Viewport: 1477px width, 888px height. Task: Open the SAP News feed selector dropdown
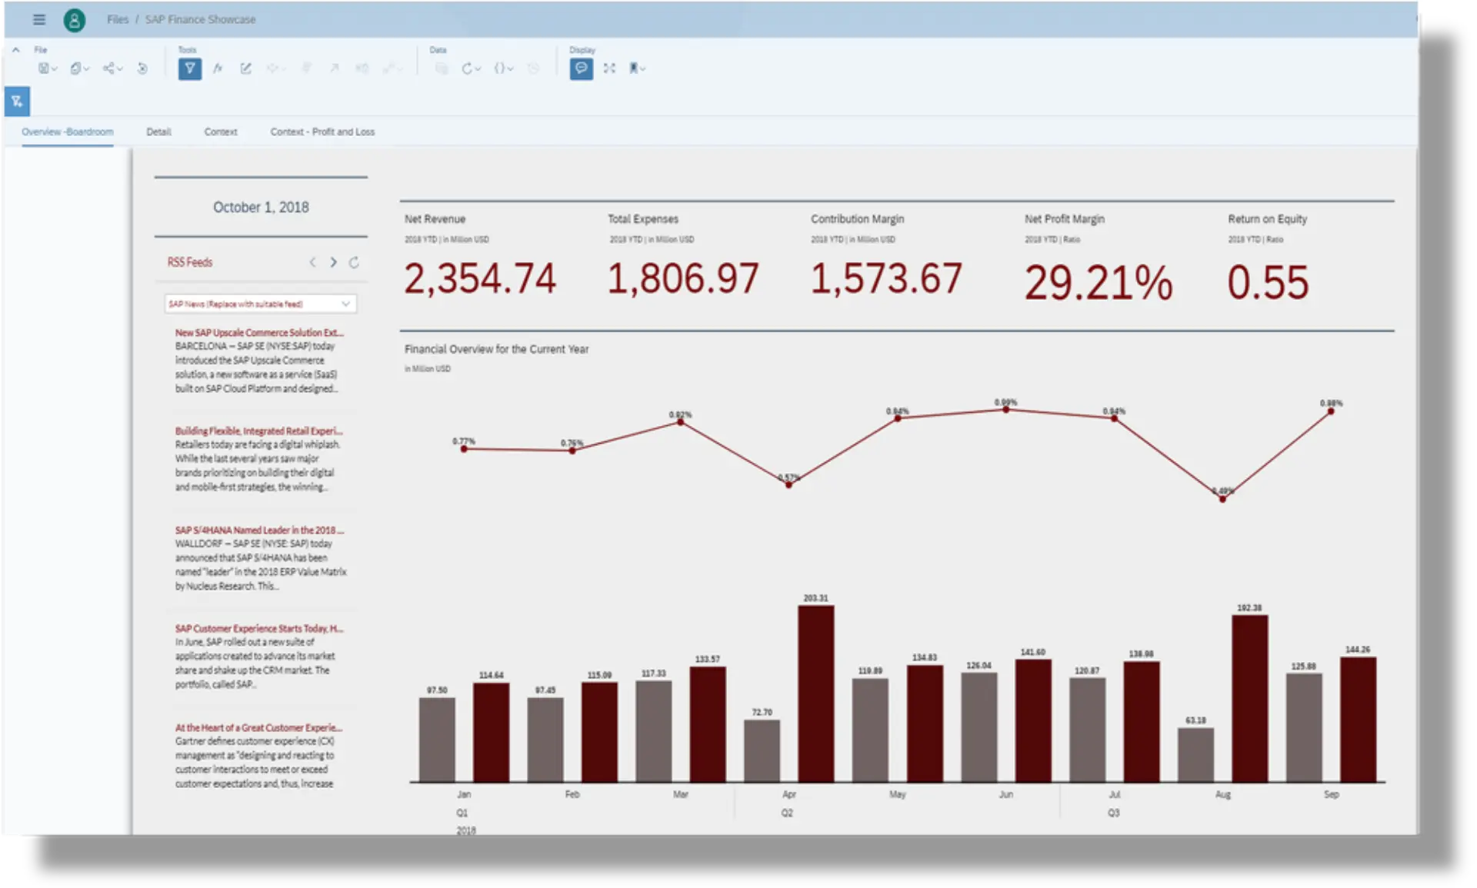coord(260,304)
